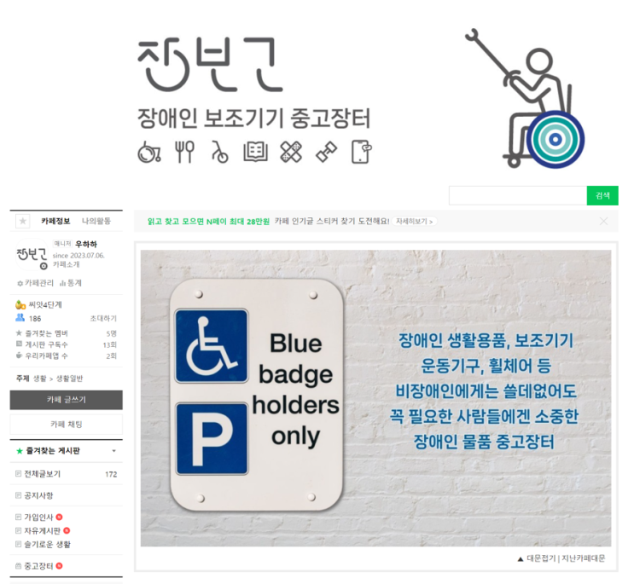This screenshot has width=634, height=584.
Task: Close the N페이 promotion banner
Action: tap(603, 221)
